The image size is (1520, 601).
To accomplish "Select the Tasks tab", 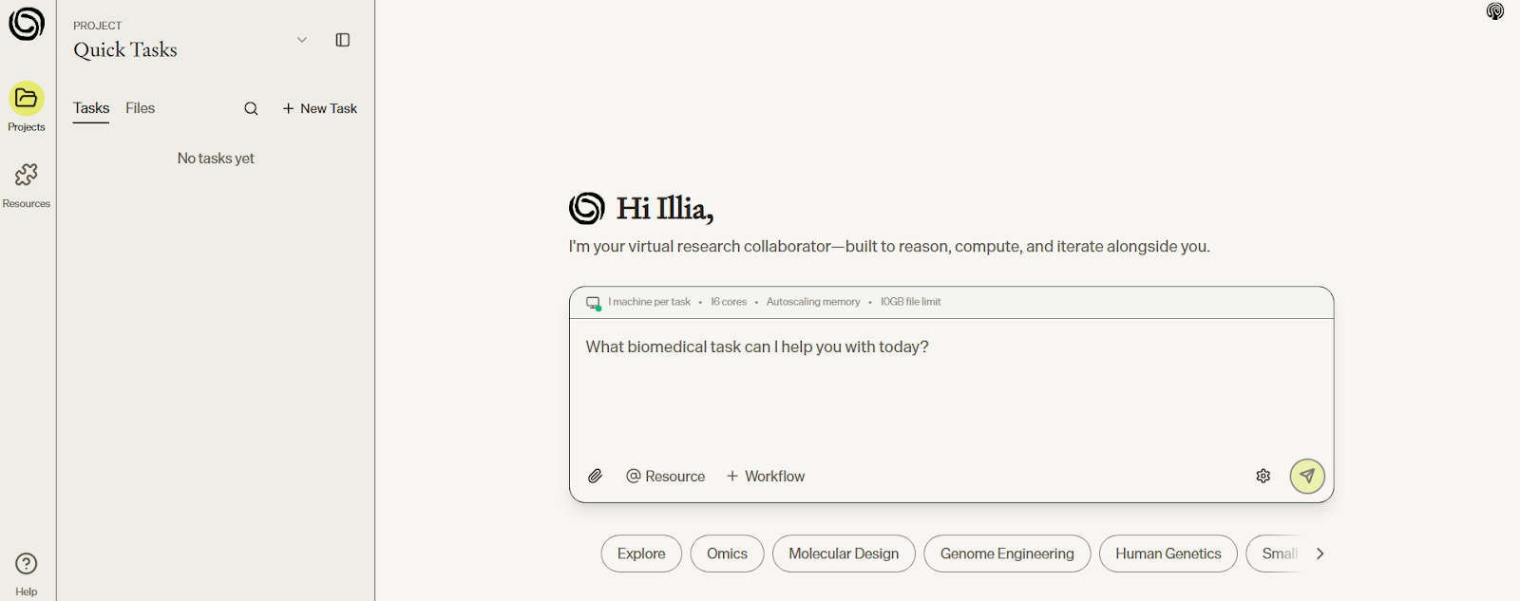I will coord(91,108).
